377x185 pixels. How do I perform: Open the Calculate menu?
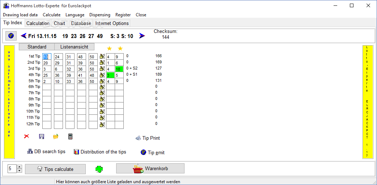(x=52, y=15)
